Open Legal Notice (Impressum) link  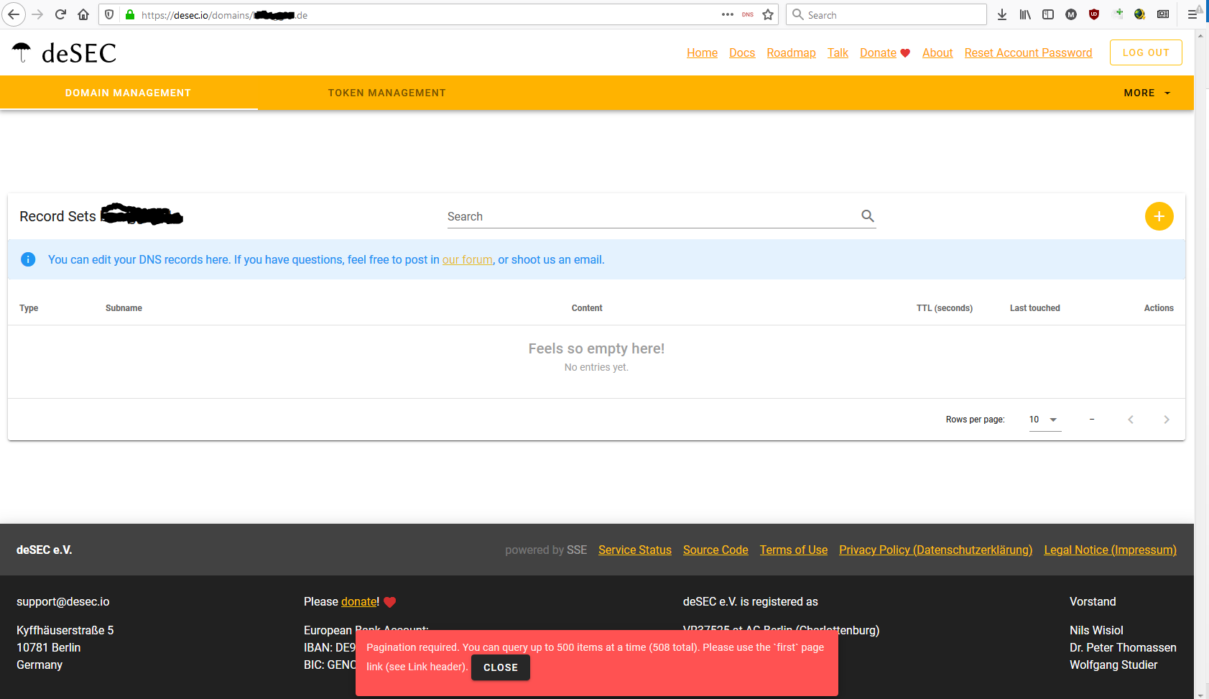[1110, 550]
